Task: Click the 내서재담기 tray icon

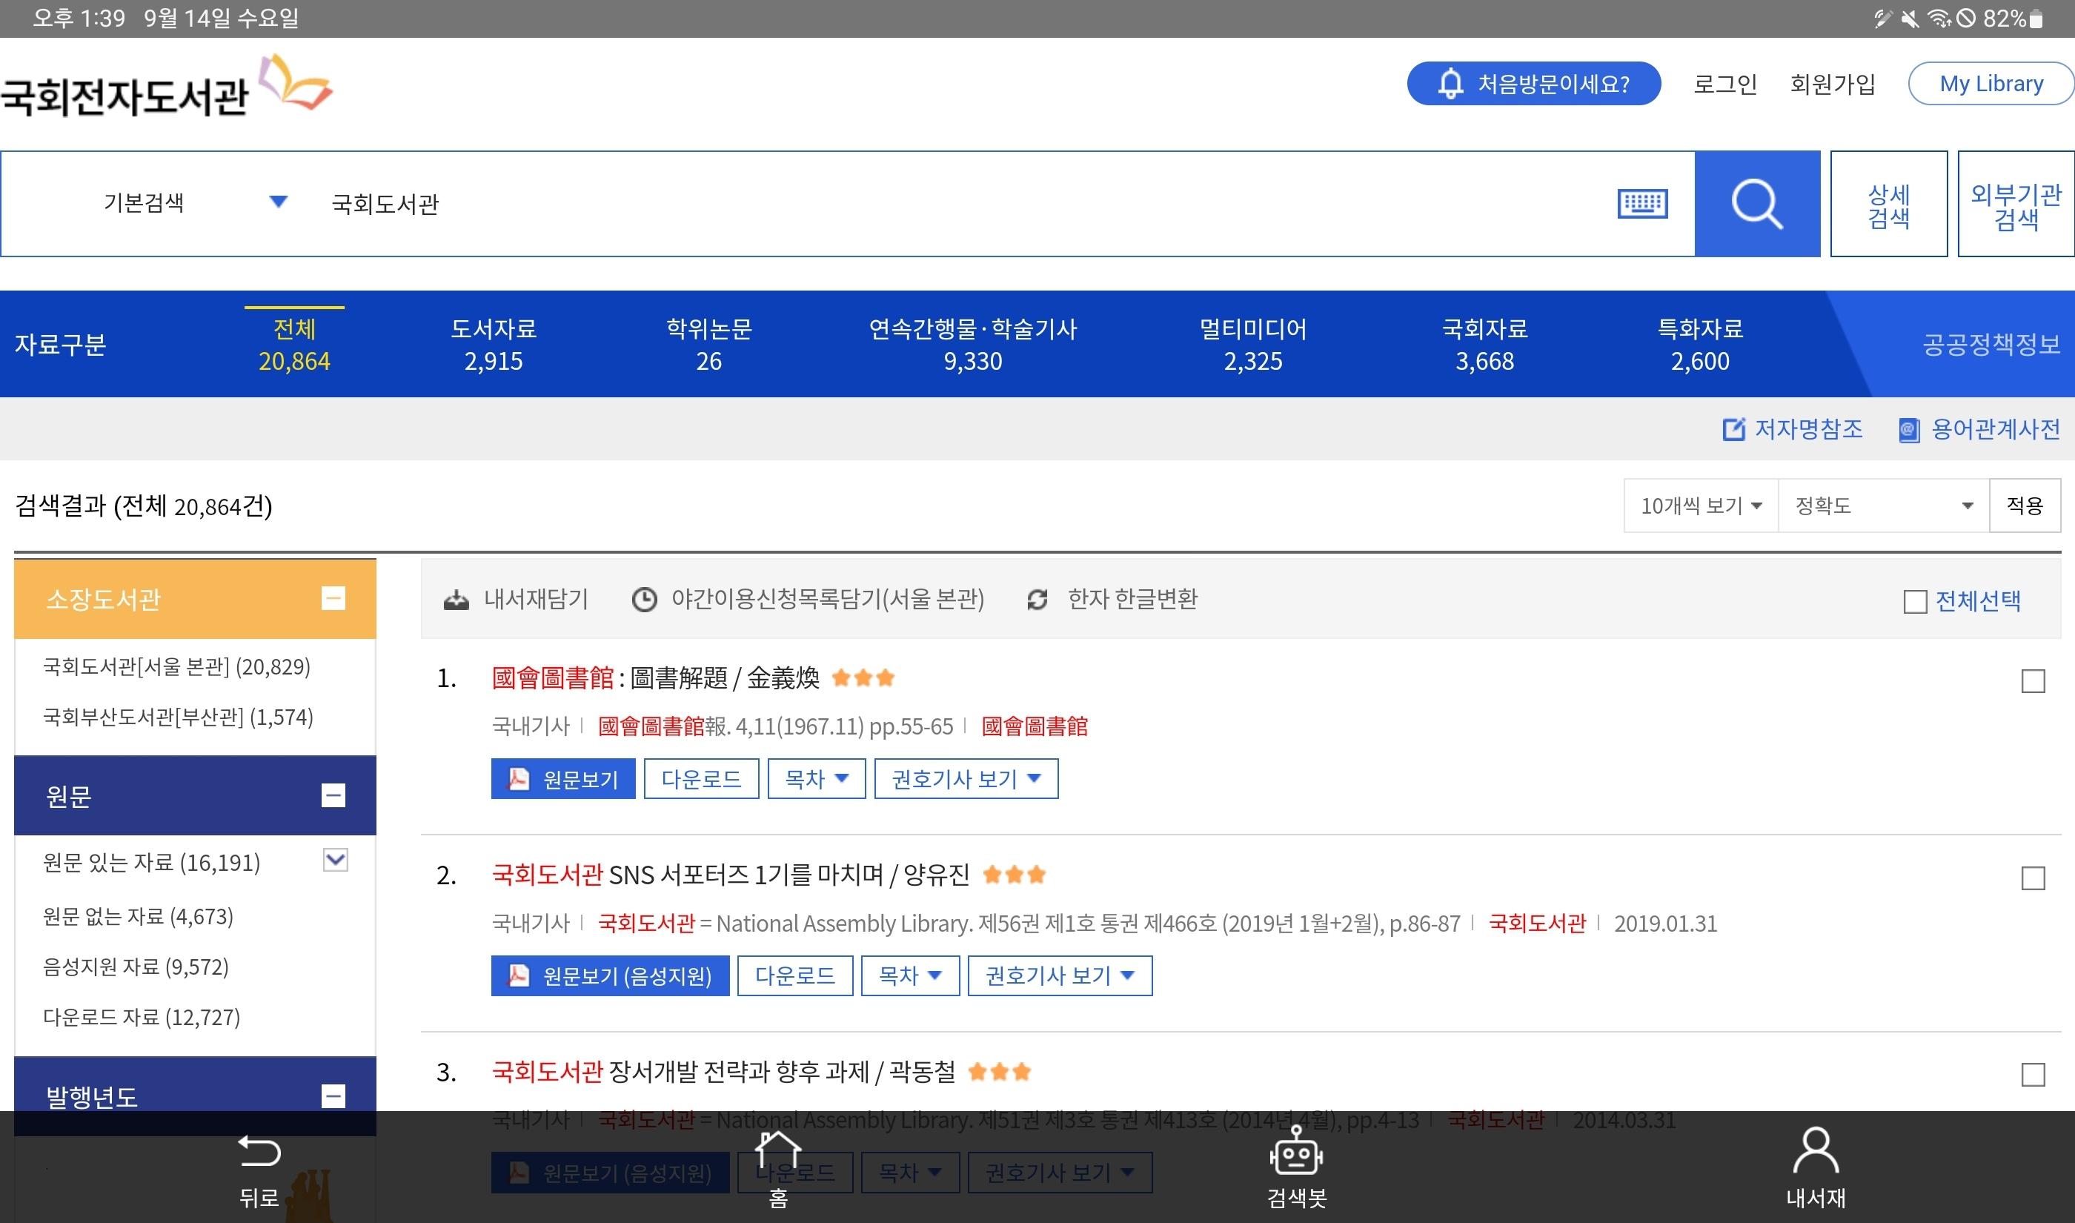Action: tap(456, 600)
